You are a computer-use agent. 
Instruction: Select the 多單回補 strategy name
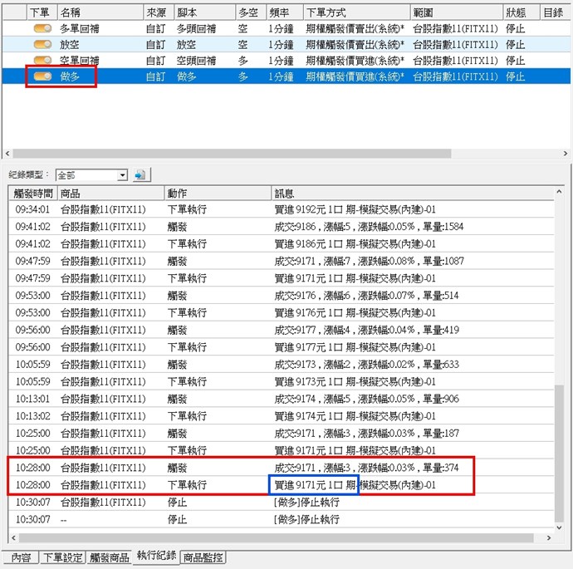point(79,28)
